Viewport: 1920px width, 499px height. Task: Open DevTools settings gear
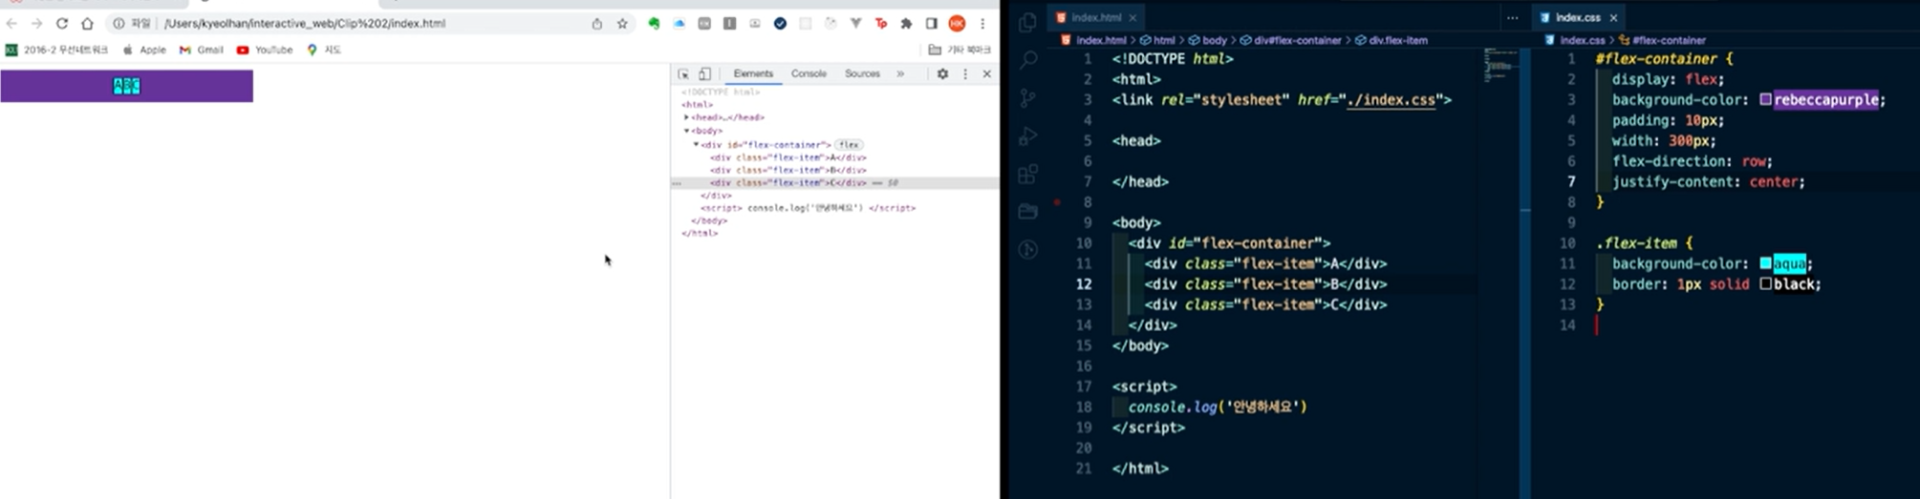click(x=942, y=73)
